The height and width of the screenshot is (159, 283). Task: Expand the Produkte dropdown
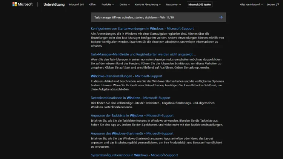click(x=108, y=5)
